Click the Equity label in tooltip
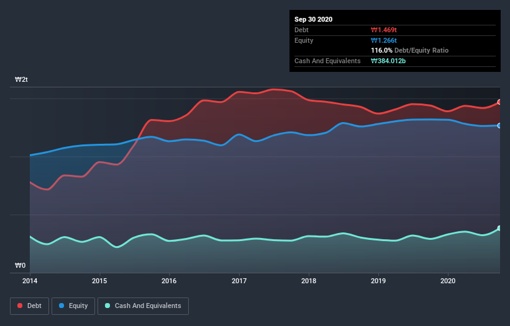This screenshot has height=326, width=510. tap(304, 40)
